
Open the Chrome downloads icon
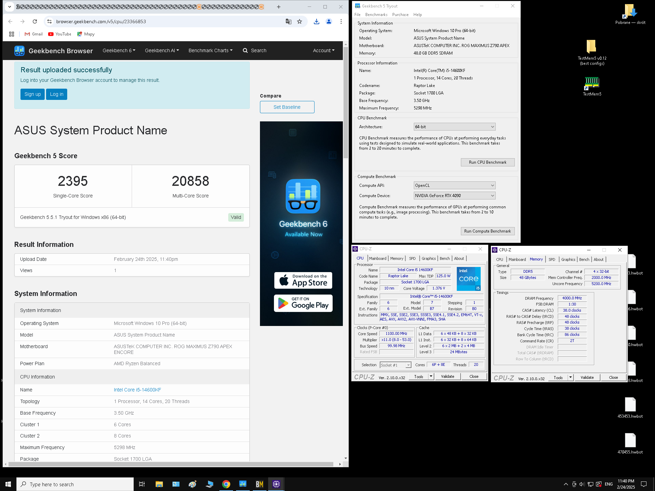[317, 21]
